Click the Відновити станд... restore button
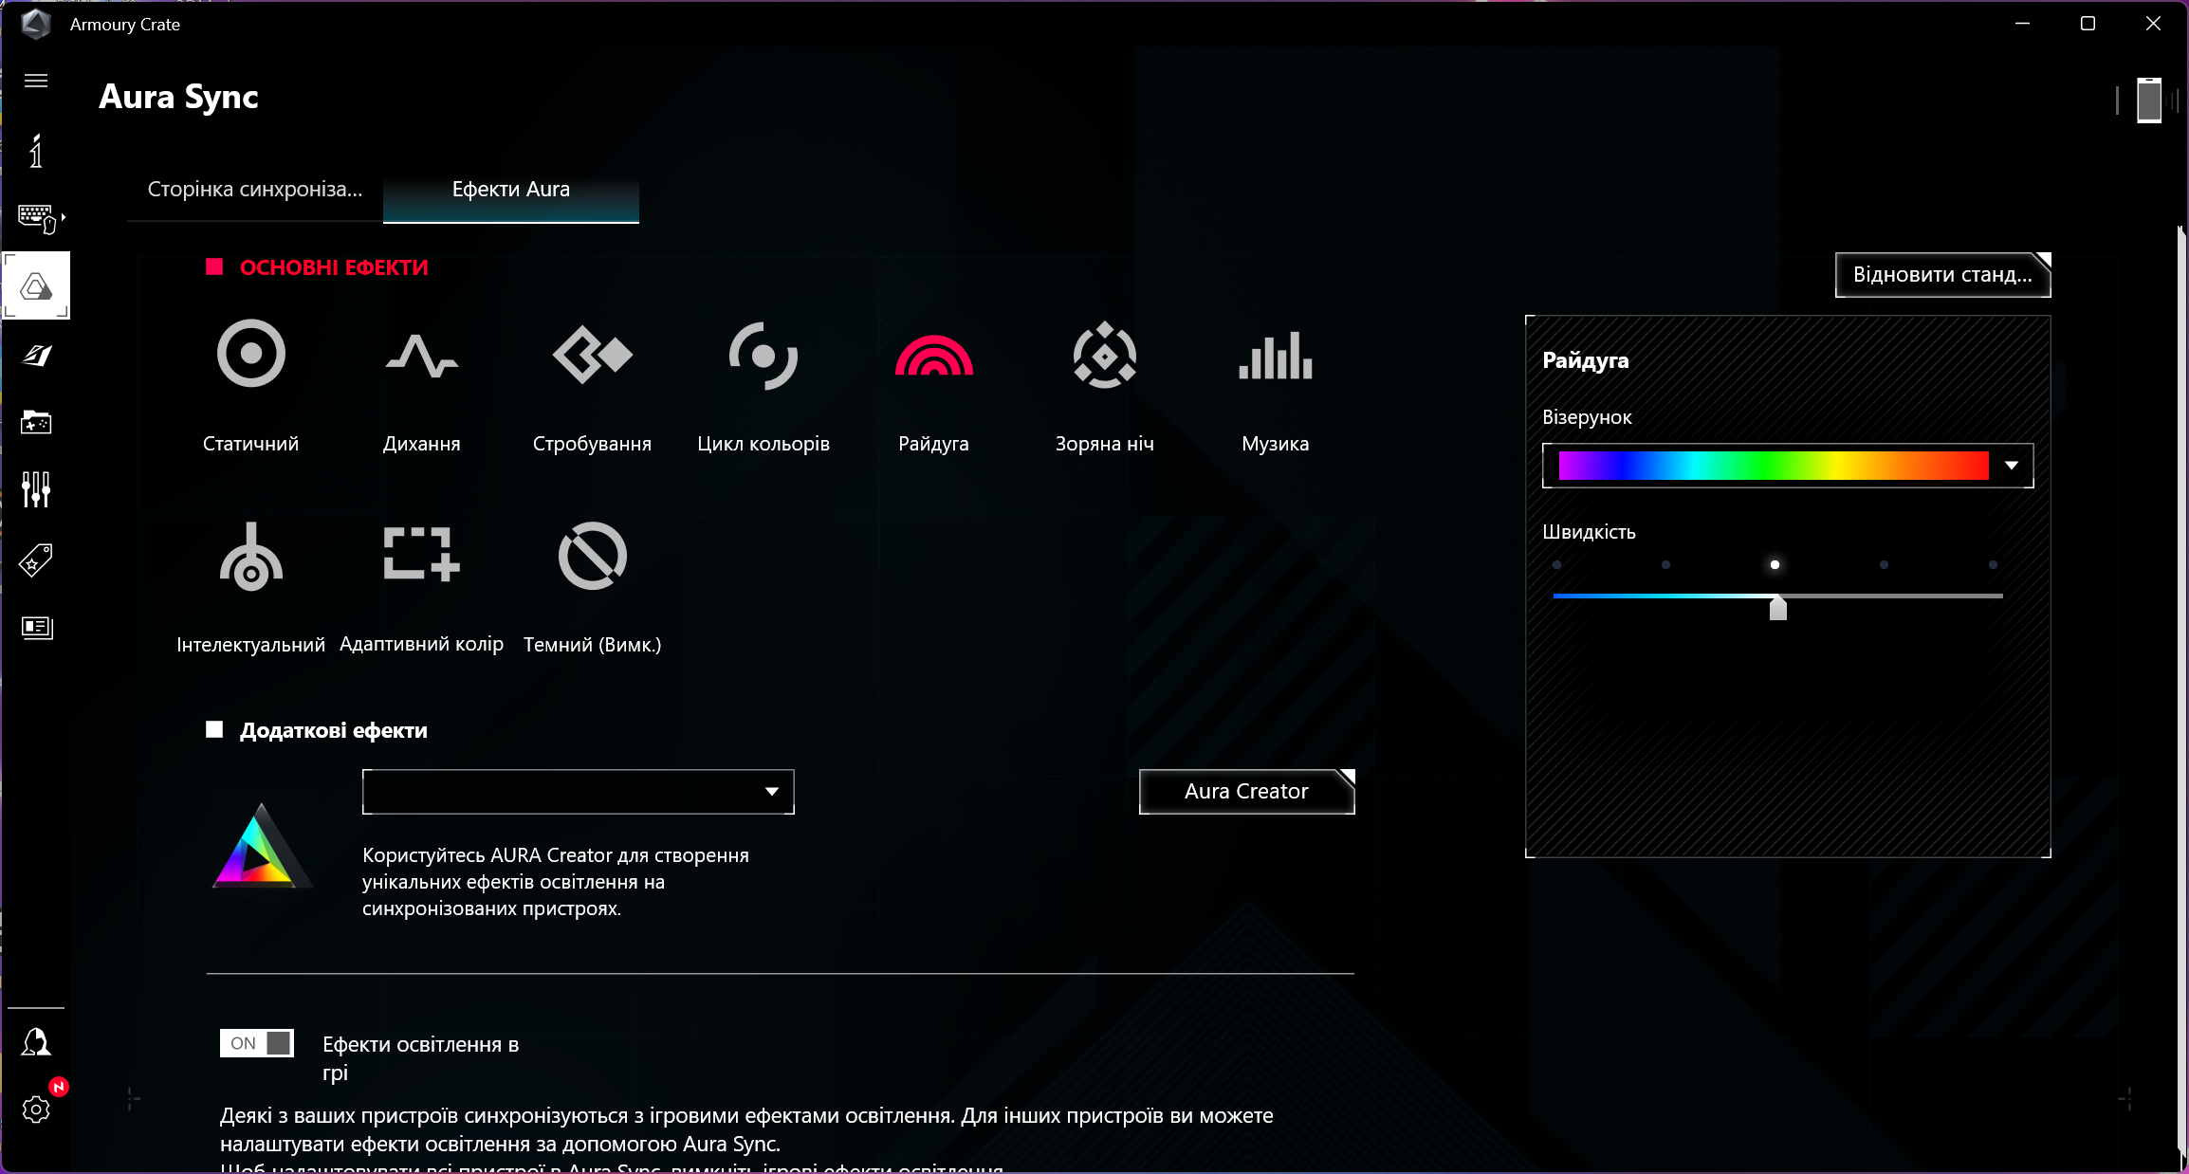The width and height of the screenshot is (2189, 1174). (1942, 275)
